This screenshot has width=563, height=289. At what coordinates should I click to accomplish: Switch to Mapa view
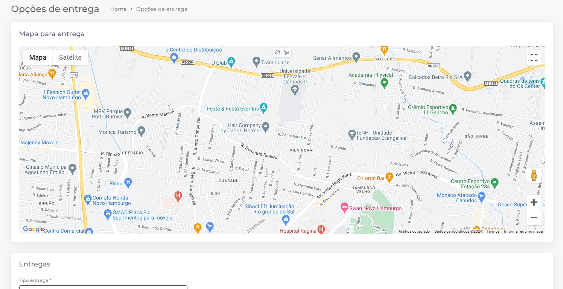pyautogui.click(x=38, y=57)
